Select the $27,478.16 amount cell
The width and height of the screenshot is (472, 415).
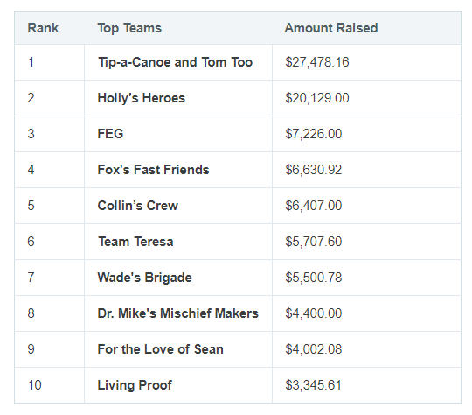[x=366, y=62]
